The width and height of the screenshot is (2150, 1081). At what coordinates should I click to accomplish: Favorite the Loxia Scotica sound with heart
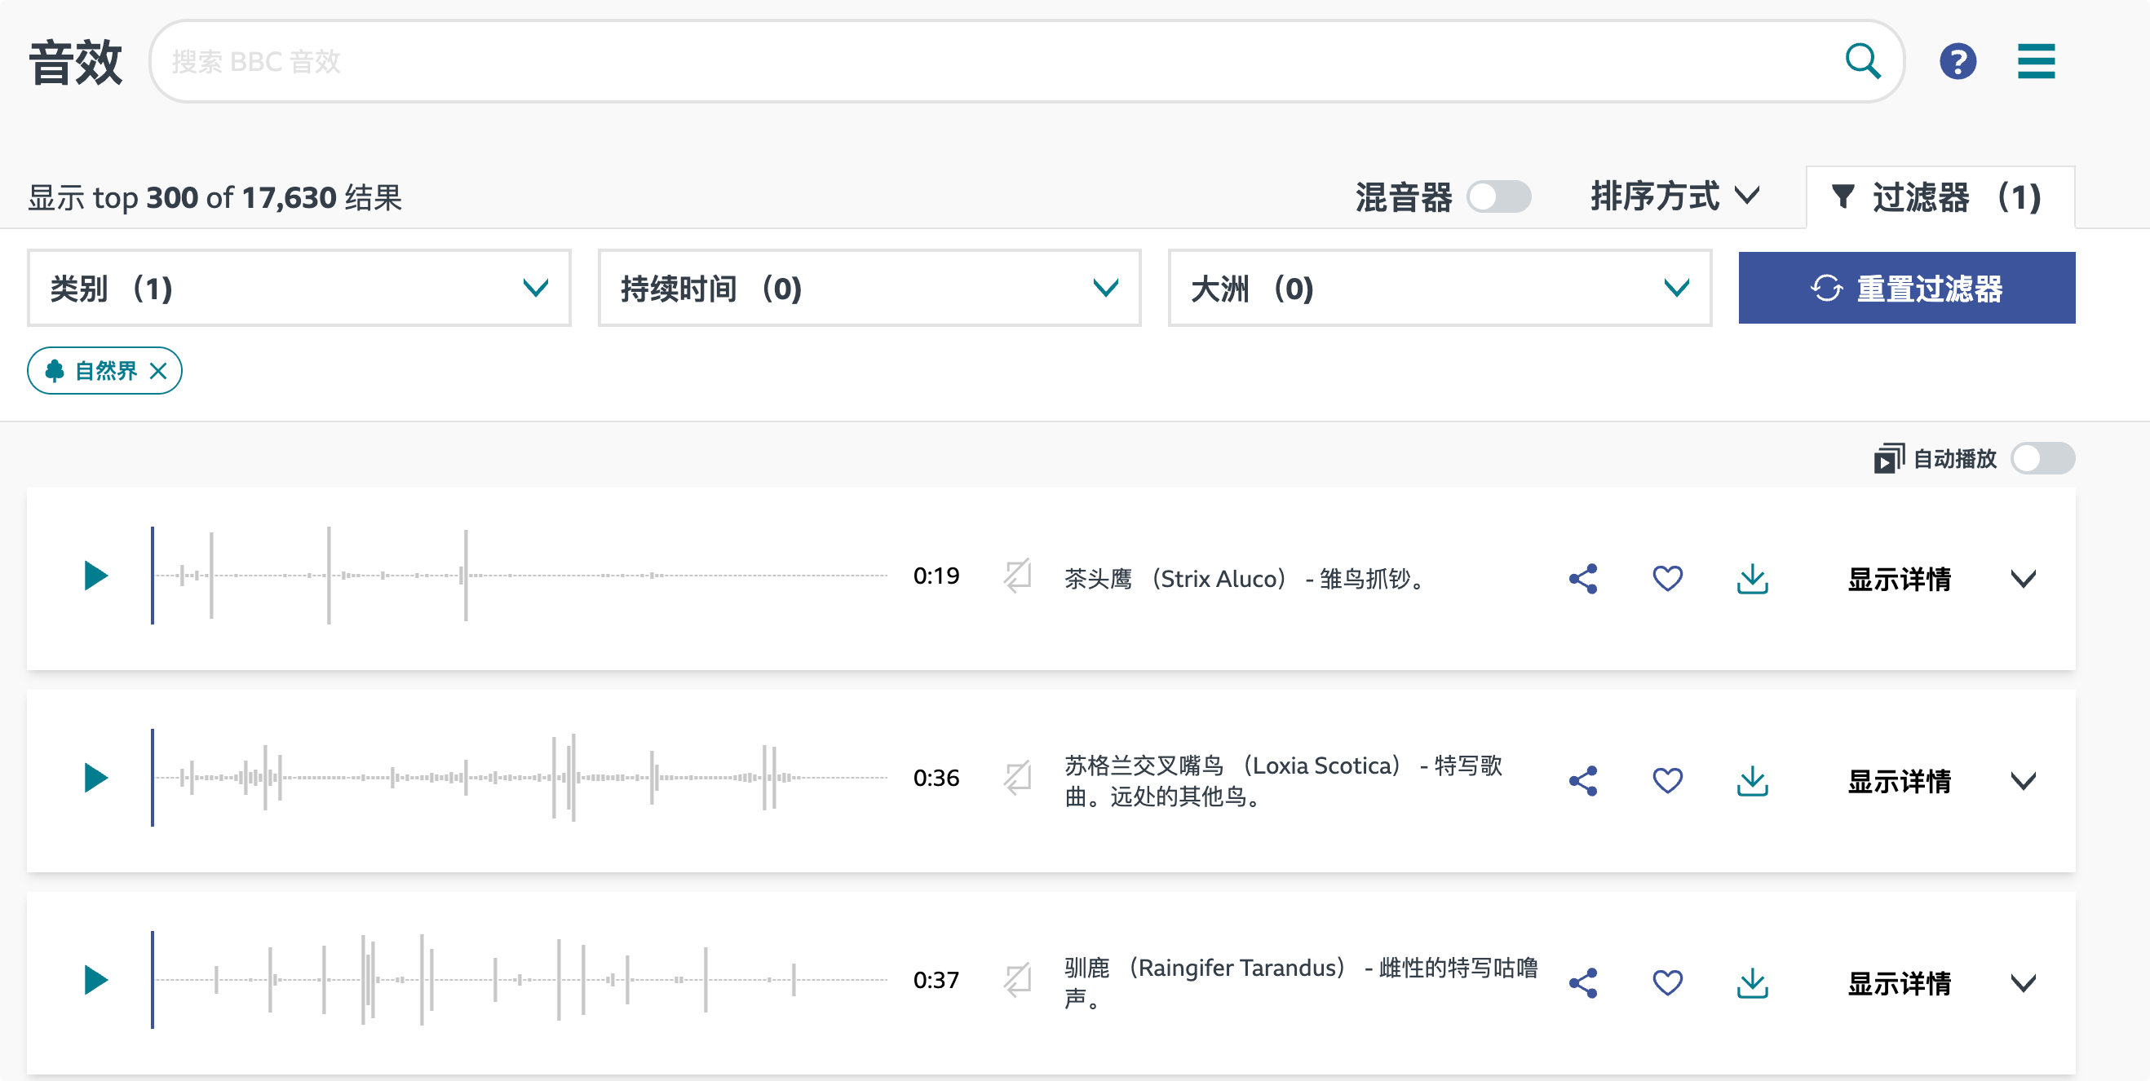point(1668,781)
